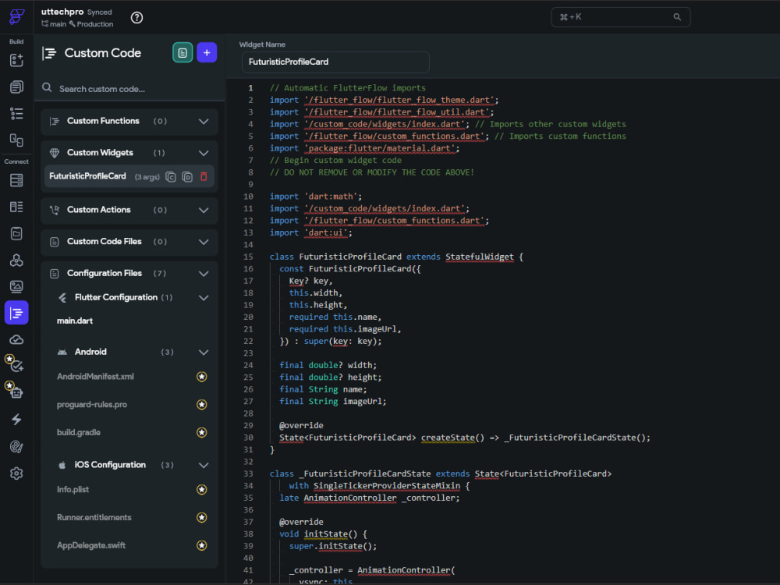This screenshot has width=780, height=585.
Task: Collapse the Custom Functions section chevron
Action: (204, 122)
